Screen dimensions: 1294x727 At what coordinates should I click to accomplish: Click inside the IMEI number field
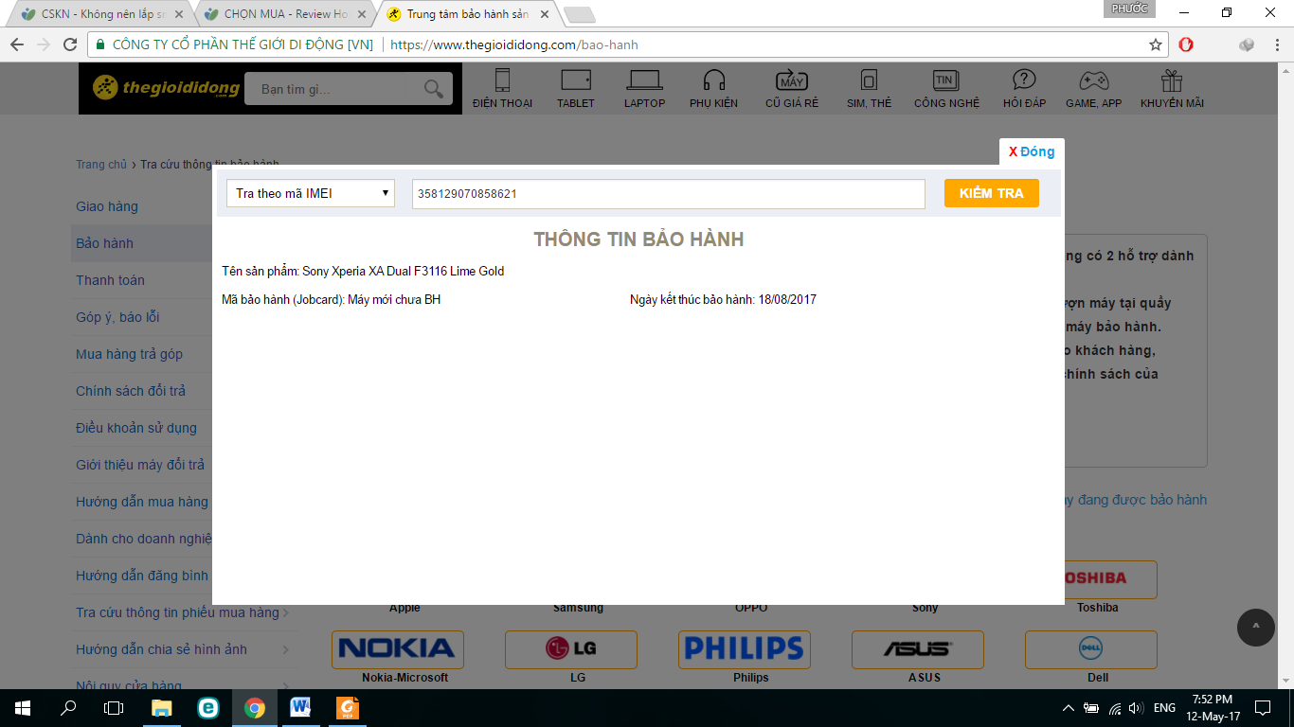point(669,193)
